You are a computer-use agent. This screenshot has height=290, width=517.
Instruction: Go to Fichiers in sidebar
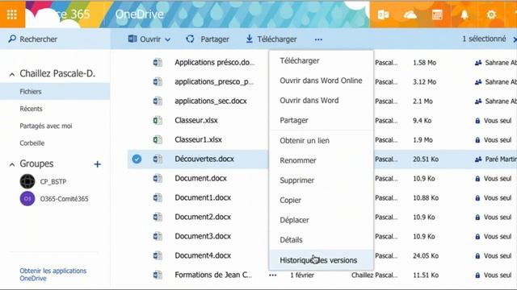point(55,91)
